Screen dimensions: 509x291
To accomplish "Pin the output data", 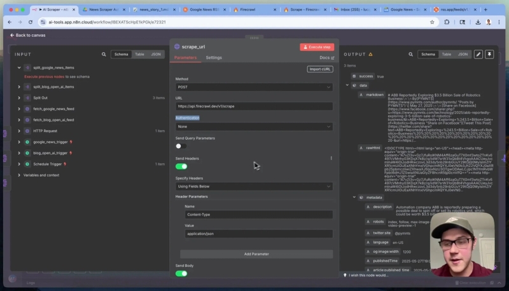I will [489, 55].
